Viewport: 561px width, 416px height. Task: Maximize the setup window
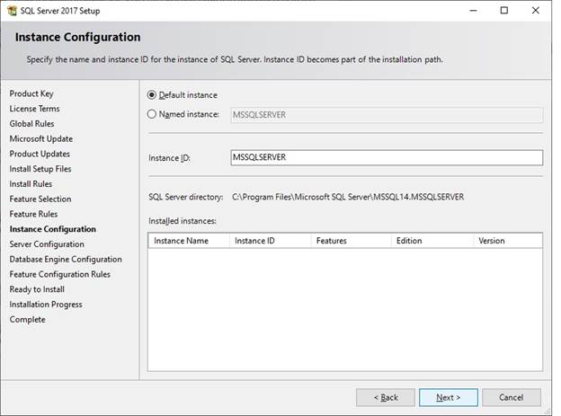[x=504, y=11]
